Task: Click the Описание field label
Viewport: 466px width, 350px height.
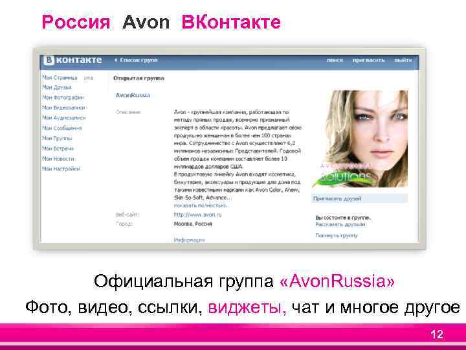Action: coord(128,113)
